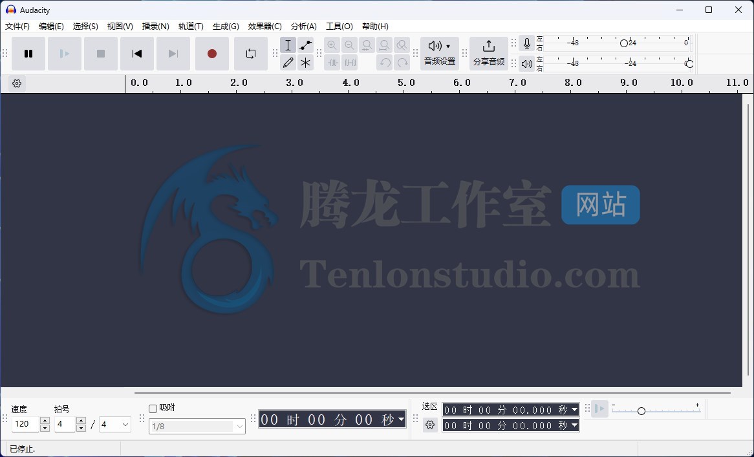This screenshot has width=754, height=457.
Task: Open selection start time format dropdown arrow
Action: click(574, 410)
